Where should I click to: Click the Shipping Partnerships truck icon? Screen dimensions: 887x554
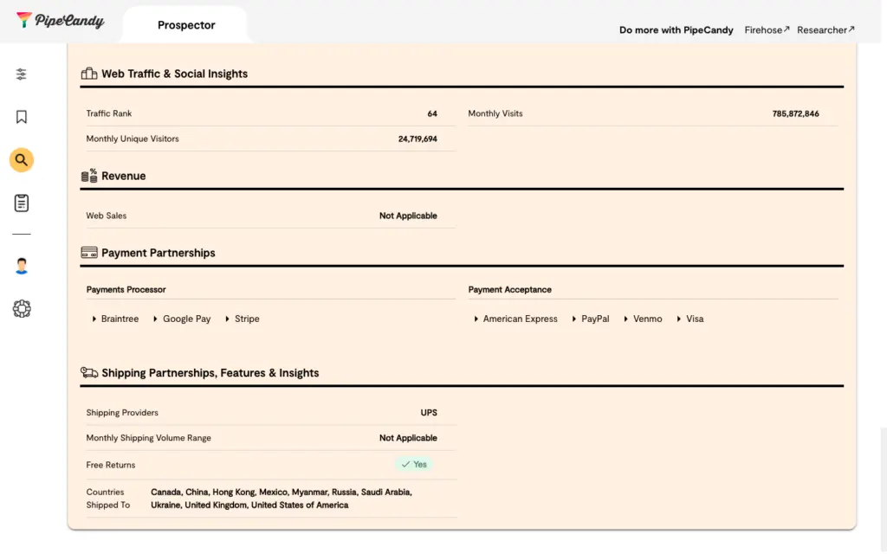(89, 373)
